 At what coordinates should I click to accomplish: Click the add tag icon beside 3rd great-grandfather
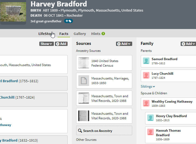click(x=68, y=21)
